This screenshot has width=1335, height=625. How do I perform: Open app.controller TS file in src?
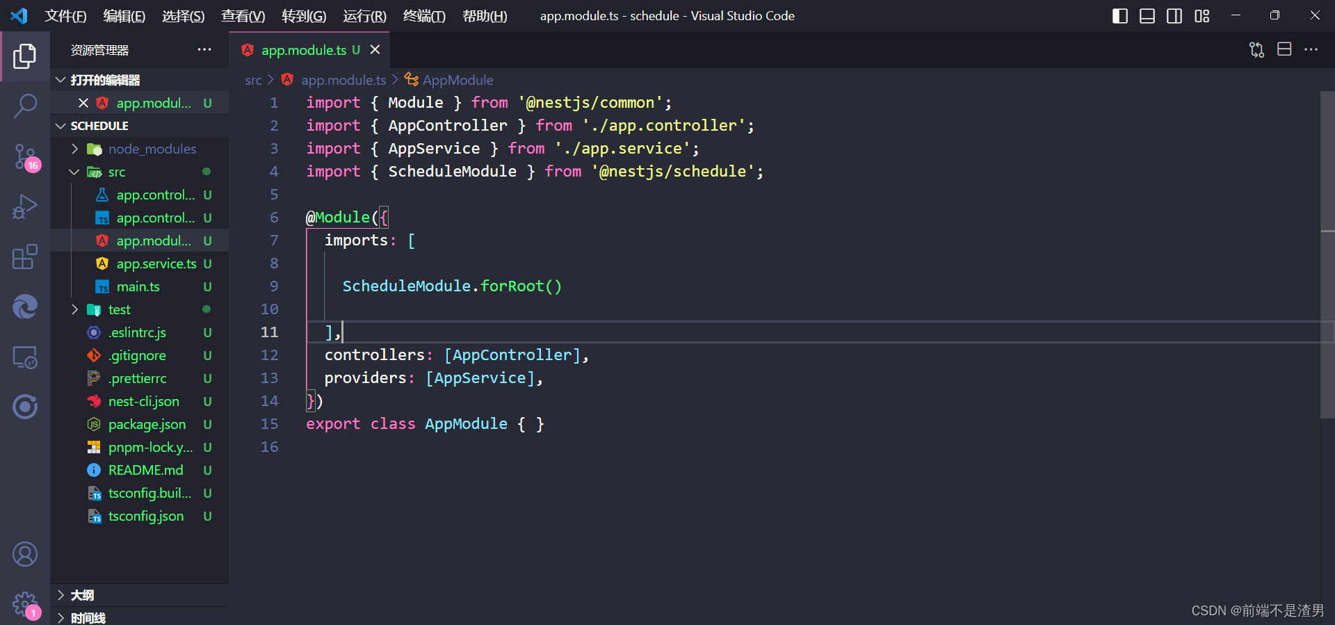pos(139,218)
